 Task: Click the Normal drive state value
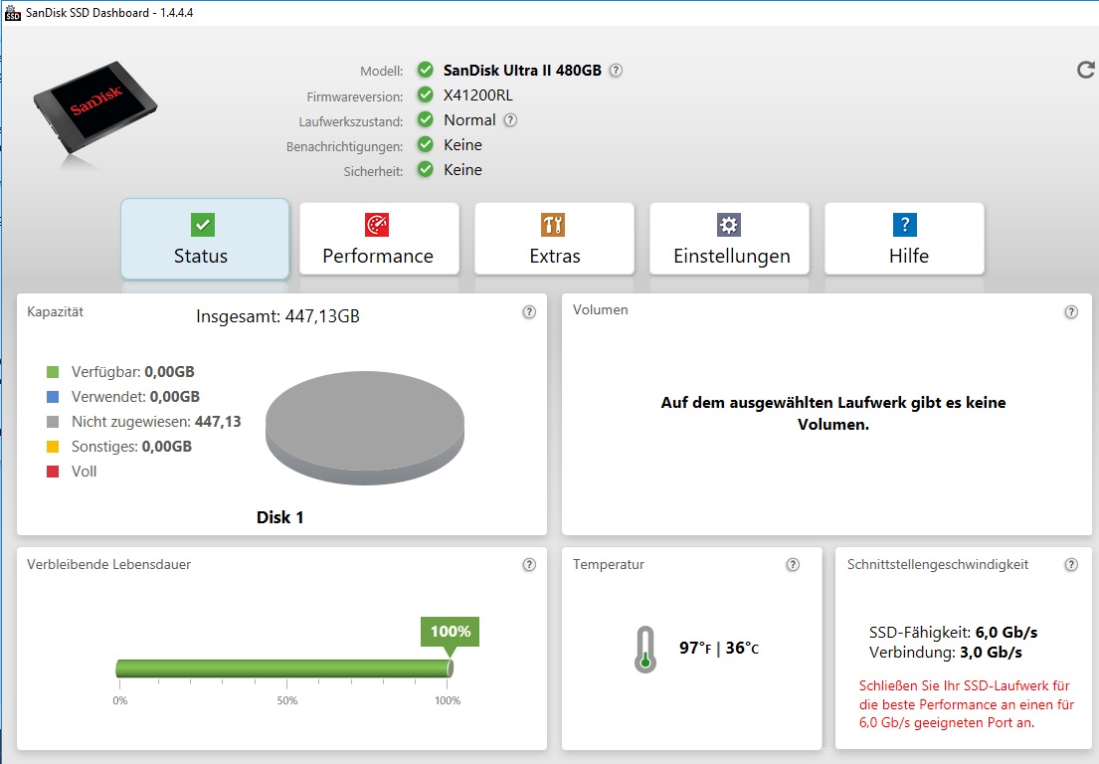click(469, 119)
